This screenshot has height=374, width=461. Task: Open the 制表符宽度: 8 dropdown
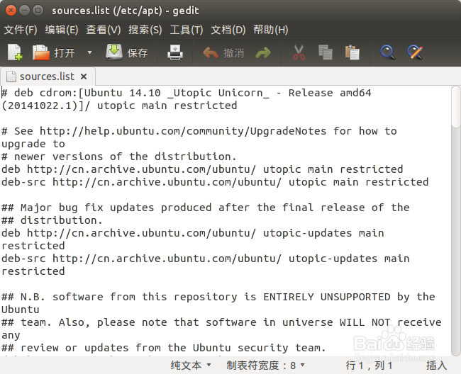click(x=265, y=365)
